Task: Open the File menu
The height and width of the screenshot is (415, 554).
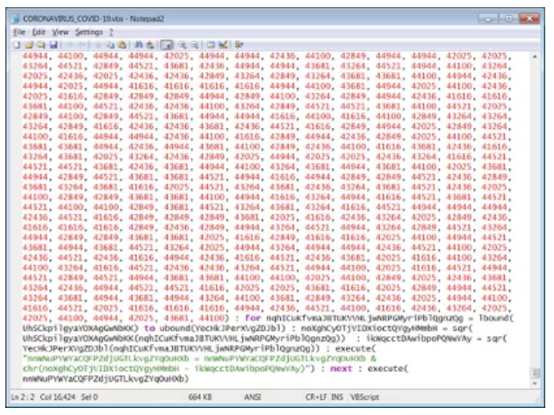Action: coord(19,32)
